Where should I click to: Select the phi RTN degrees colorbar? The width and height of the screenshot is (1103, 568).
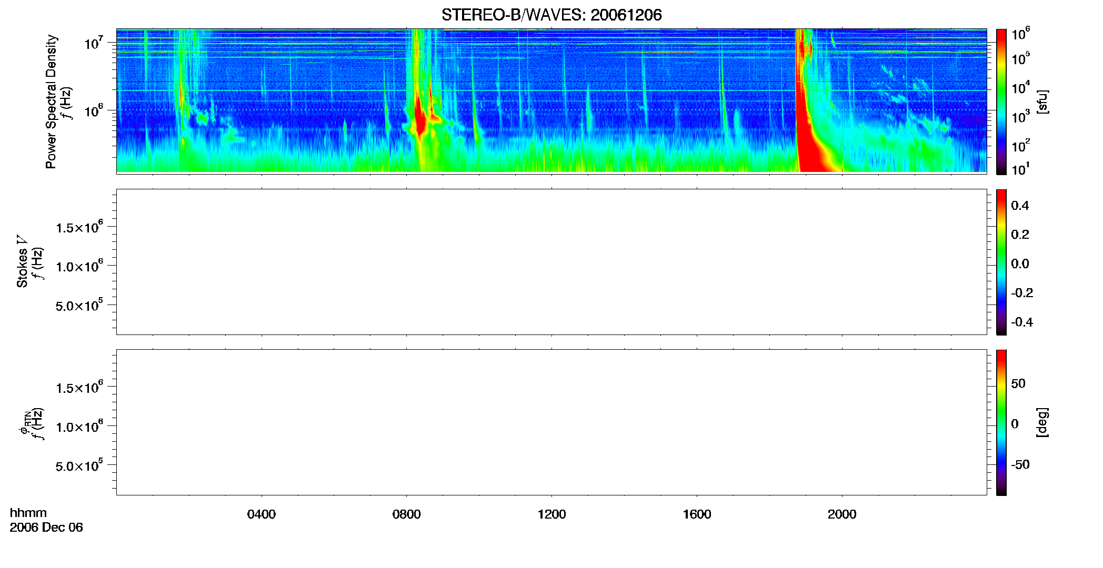point(1001,422)
